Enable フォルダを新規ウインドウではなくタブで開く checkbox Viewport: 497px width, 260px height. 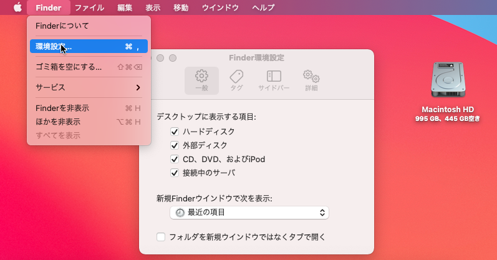[x=162, y=237]
